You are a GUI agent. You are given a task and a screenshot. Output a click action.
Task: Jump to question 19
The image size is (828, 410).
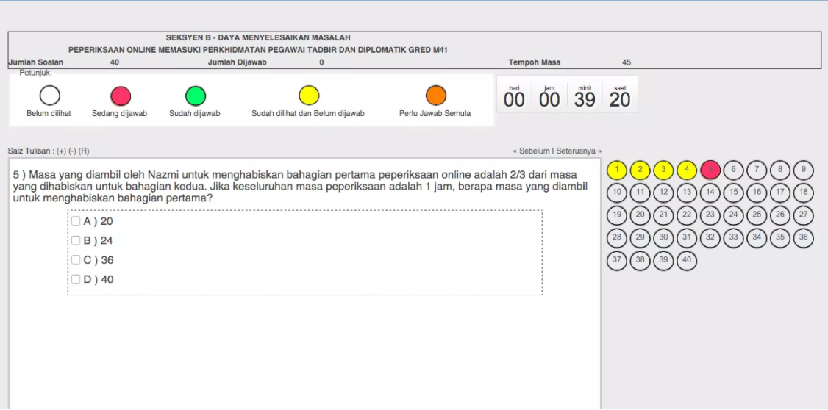(617, 215)
